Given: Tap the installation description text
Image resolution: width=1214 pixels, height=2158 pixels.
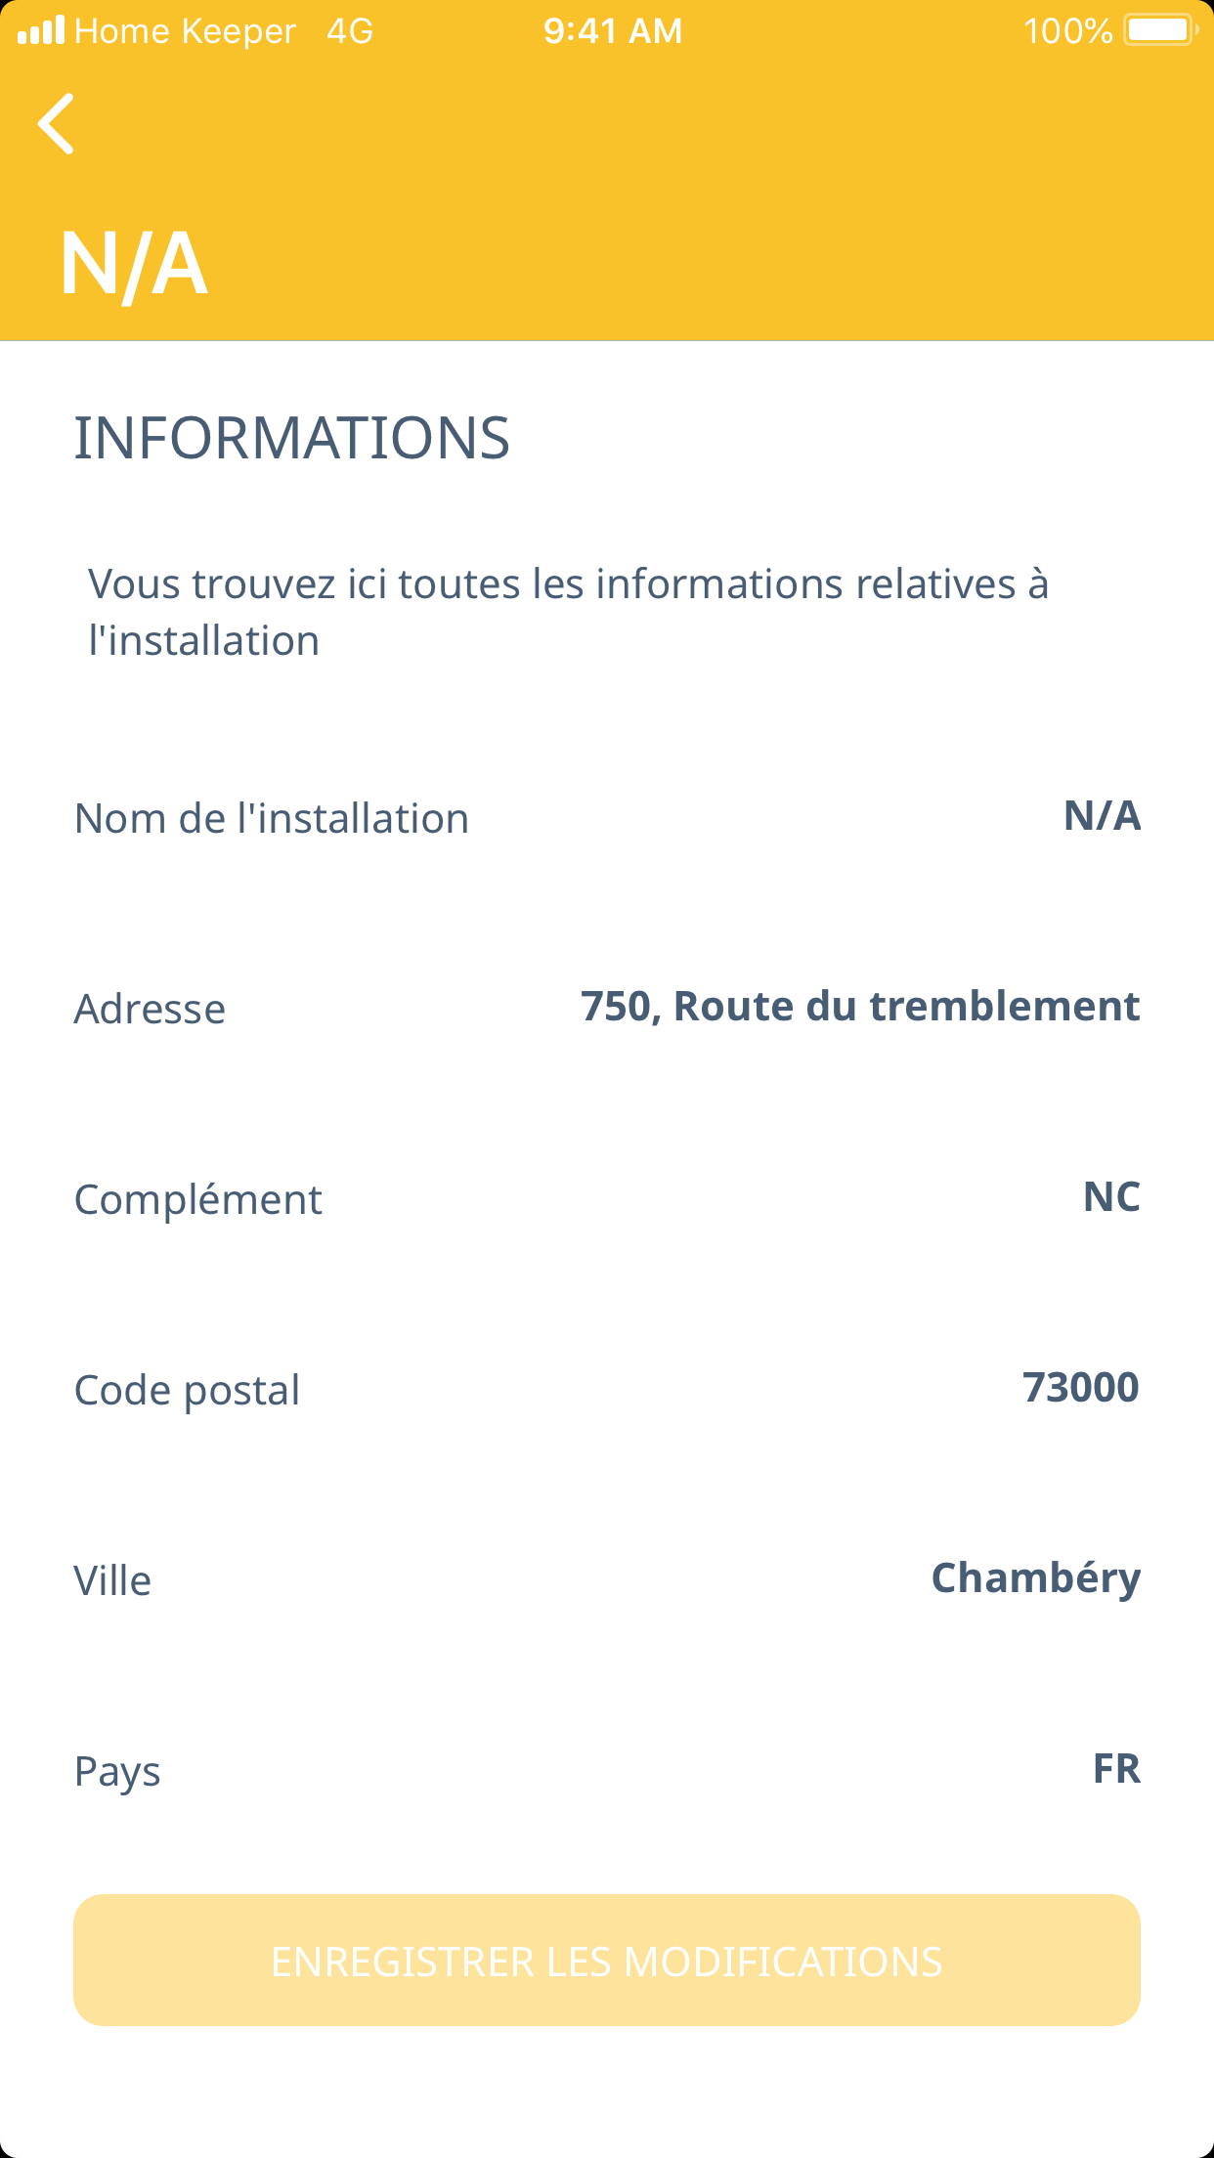Looking at the screenshot, I should [568, 612].
